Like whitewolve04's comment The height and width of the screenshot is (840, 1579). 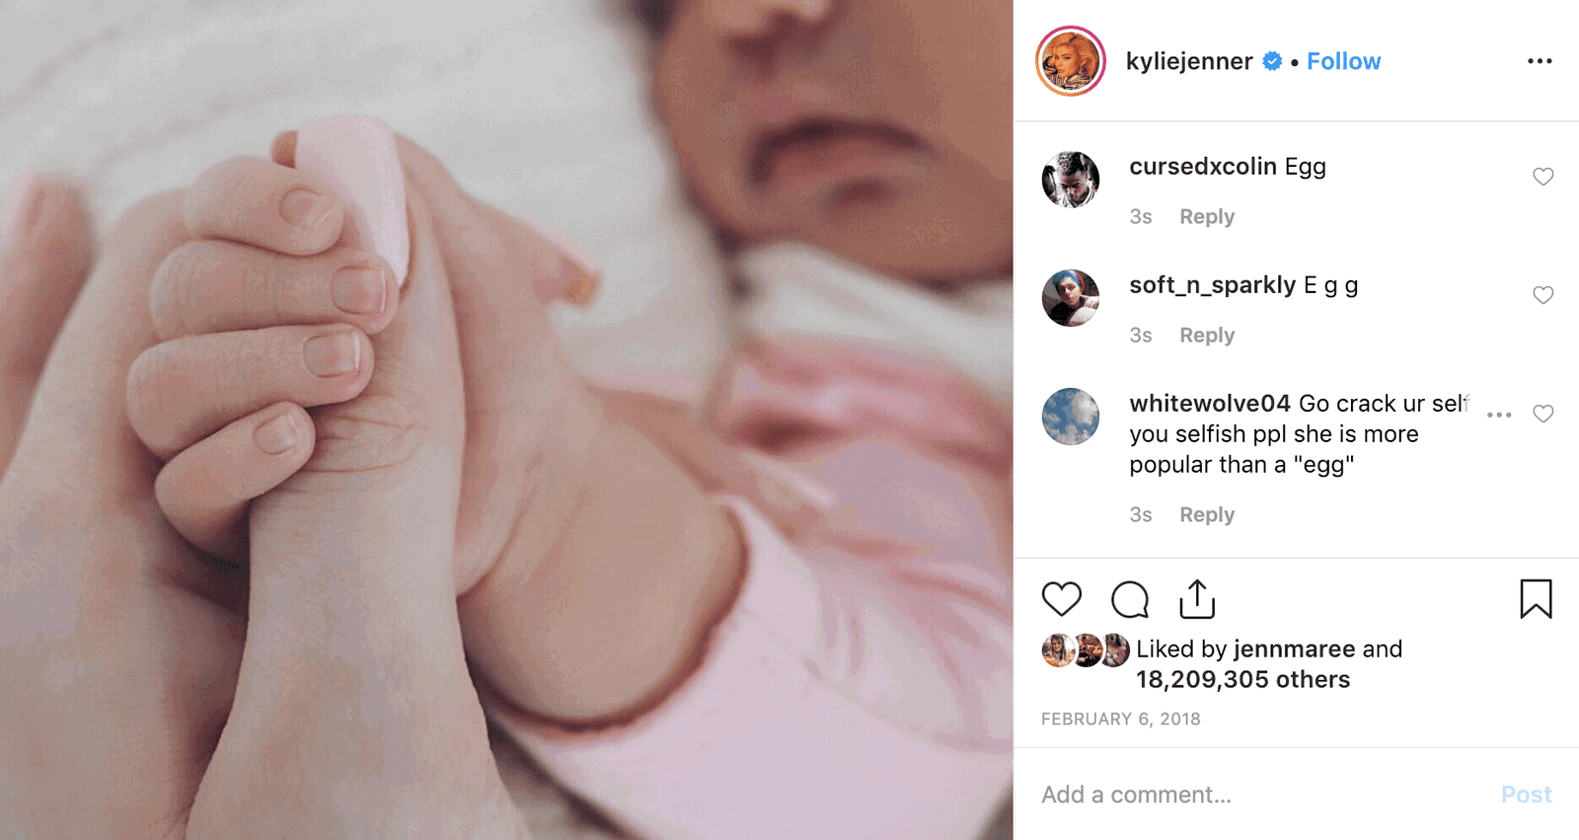1543,414
